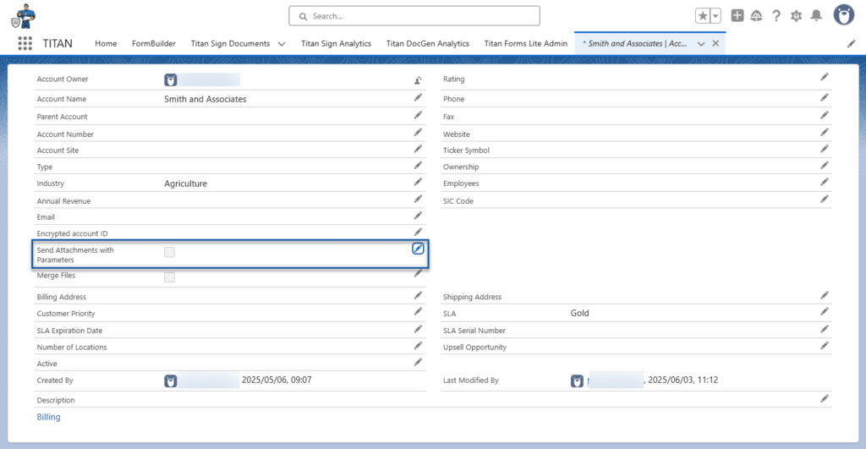Click the Last Modified By user avatar
Viewport: 866px width, 449px height.
coord(577,381)
